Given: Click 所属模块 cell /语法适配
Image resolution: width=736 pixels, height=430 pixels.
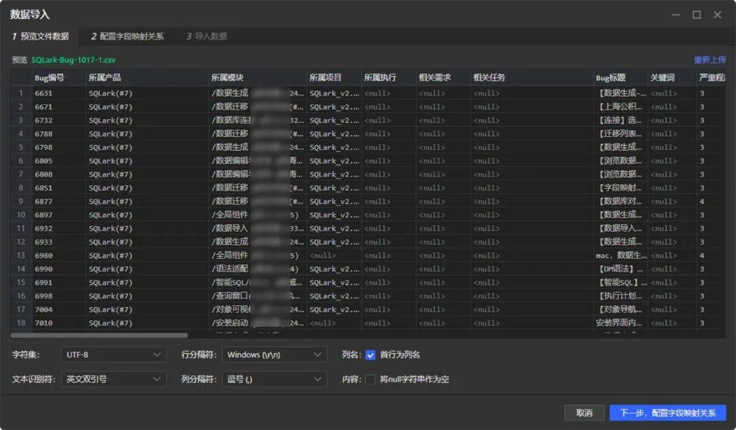Looking at the screenshot, I should coord(257,269).
